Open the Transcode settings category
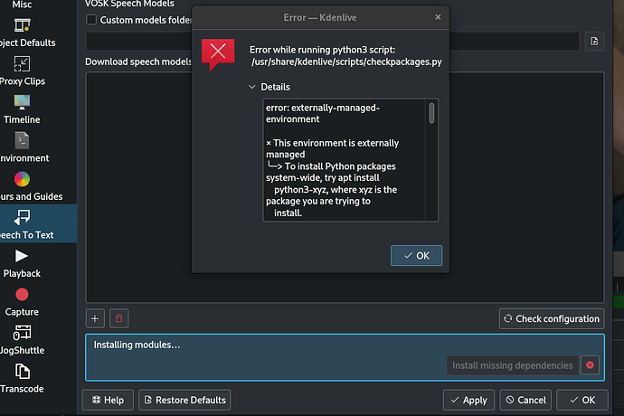The height and width of the screenshot is (416, 624). [22, 380]
